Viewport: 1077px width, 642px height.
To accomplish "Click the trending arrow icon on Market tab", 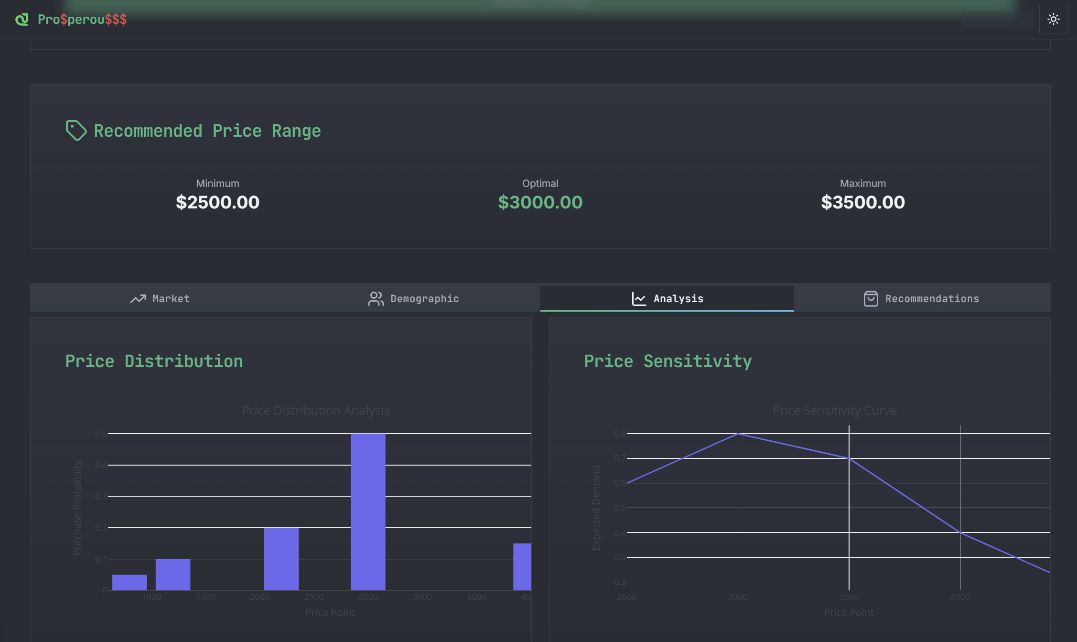I will tap(138, 299).
